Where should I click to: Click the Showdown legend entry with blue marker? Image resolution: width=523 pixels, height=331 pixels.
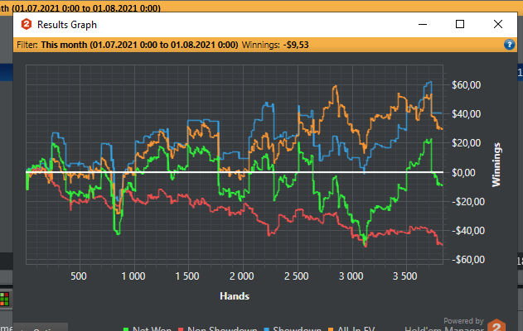pyautogui.click(x=293, y=329)
